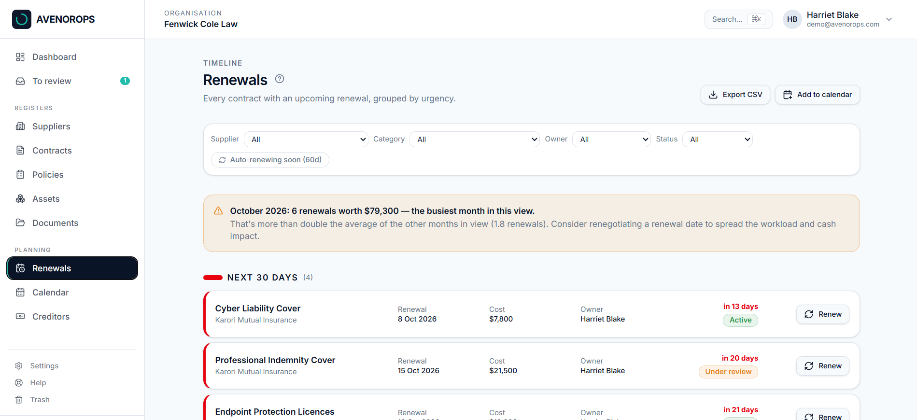
Task: Renew the Cyber Liability Cover contract
Action: (x=823, y=314)
